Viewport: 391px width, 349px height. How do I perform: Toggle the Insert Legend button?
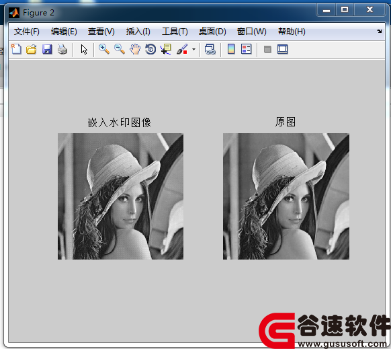pos(247,49)
